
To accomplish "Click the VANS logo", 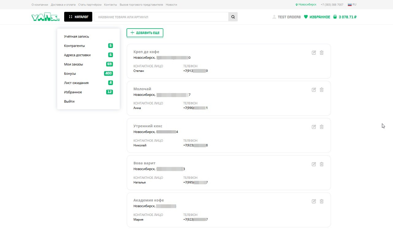I will pyautogui.click(x=45, y=18).
